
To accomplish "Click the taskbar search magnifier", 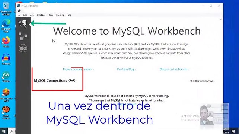I will pyautogui.click(x=12, y=131).
